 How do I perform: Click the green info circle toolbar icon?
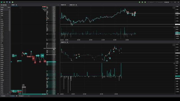[x=12, y=2]
